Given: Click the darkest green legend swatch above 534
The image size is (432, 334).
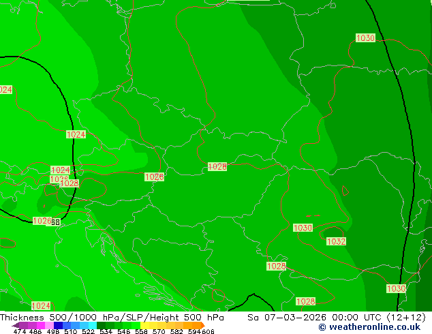Looking at the screenshot, I should 101,325.
